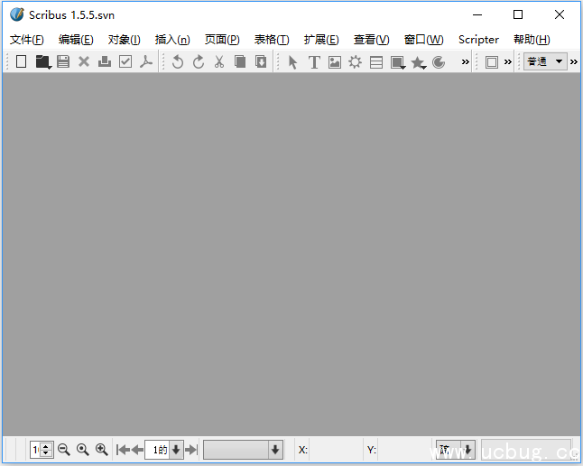Click the Print icon in toolbar
The height and width of the screenshot is (466, 583).
pyautogui.click(x=105, y=61)
